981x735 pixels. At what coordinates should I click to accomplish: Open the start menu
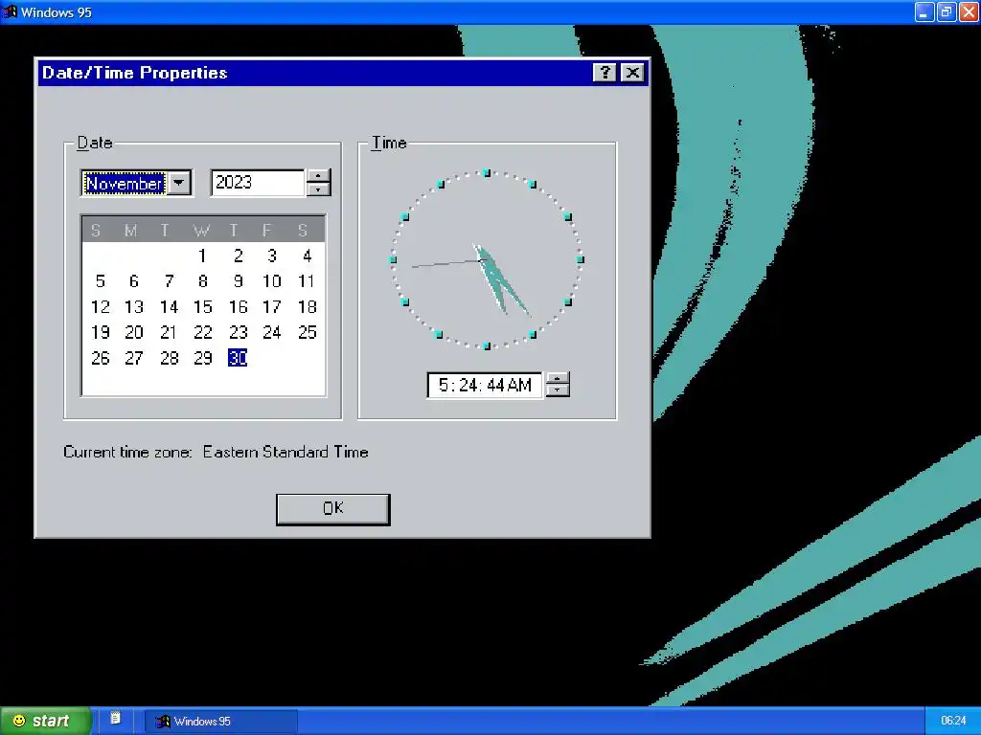pos(44,721)
